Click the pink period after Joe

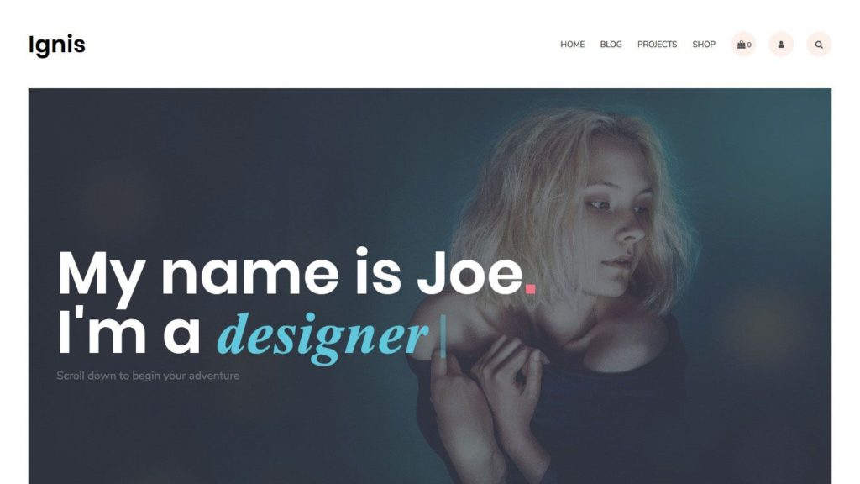tap(530, 288)
